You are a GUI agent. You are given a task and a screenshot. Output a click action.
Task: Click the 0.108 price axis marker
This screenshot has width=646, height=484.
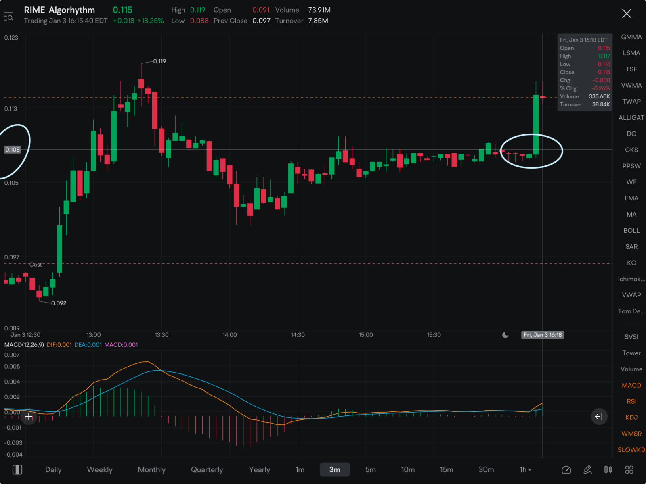pos(13,150)
